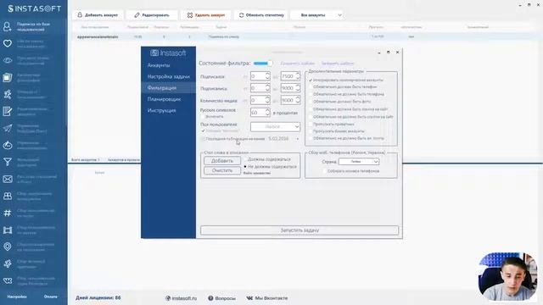Enable 'Обязательно должен быть телефон' checkbox
The width and height of the screenshot is (543, 305).
[x=311, y=86]
